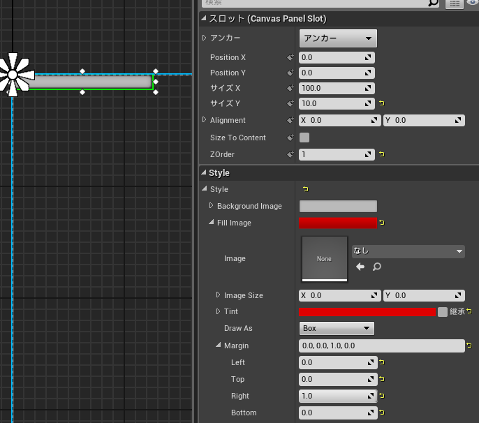Click the Alignment animation key icon

click(290, 120)
